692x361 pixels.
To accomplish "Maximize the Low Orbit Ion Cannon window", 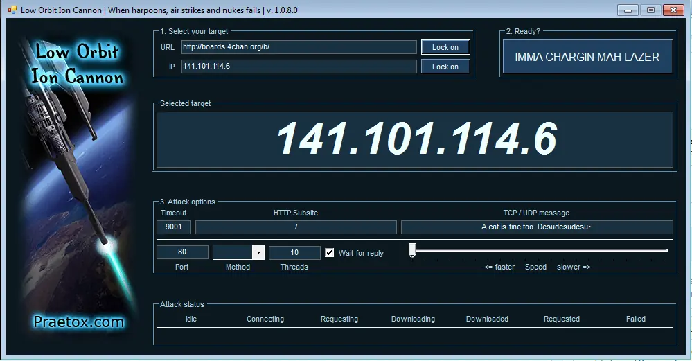I will click(650, 10).
